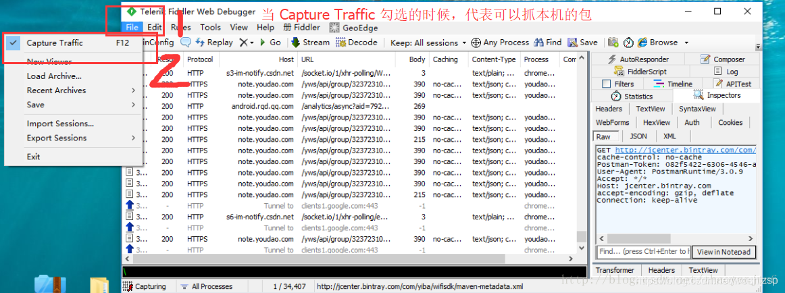Open the Tools menu

210,28
